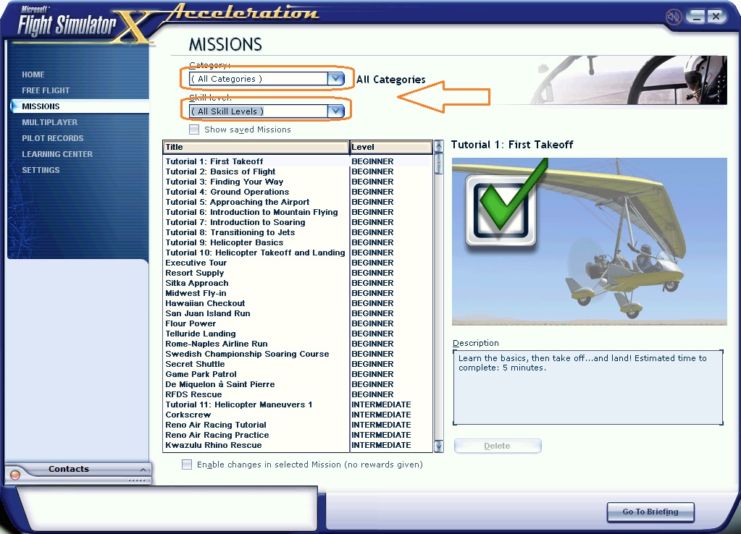
Task: Open SETTINGS page
Action: point(41,170)
